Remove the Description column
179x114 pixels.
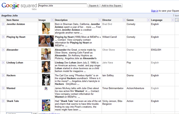coord(100,20)
